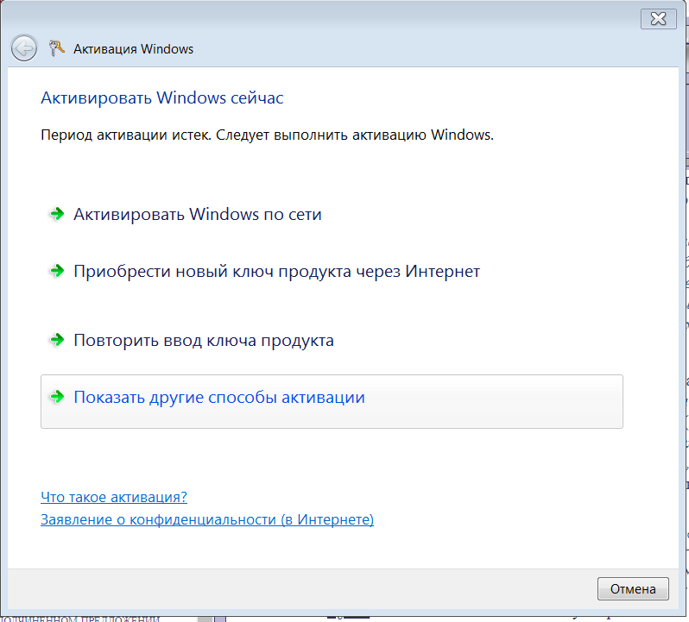Click the Отмена button

pyautogui.click(x=633, y=588)
